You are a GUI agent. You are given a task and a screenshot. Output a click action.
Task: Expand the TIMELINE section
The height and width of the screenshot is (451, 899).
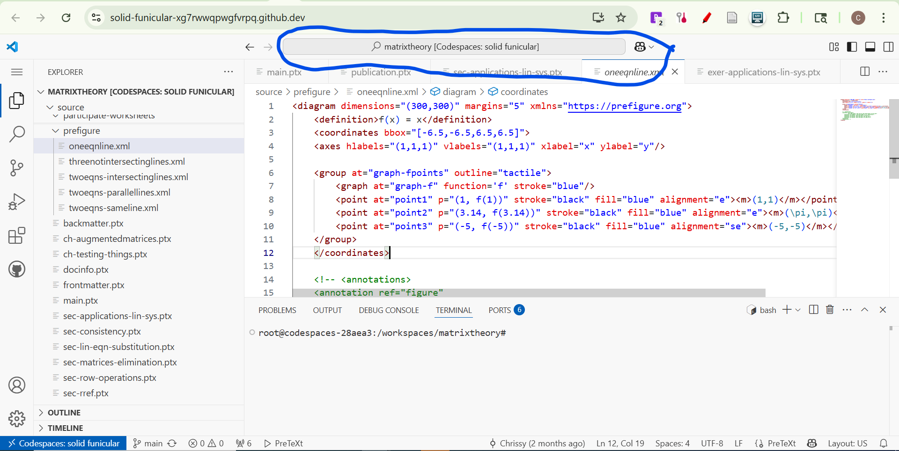(x=139, y=428)
